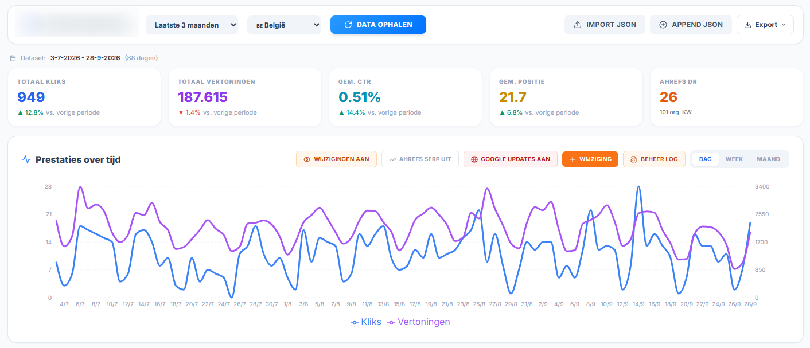810x348 pixels.
Task: Click the GEM. CTR value 0.51%
Action: pos(360,97)
